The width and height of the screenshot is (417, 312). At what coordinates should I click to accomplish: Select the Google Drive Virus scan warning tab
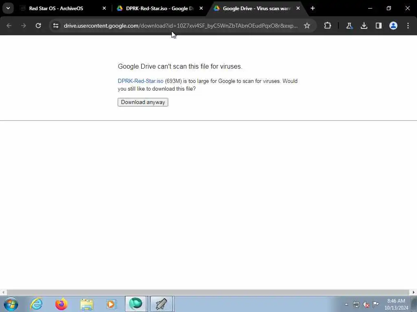pyautogui.click(x=257, y=9)
